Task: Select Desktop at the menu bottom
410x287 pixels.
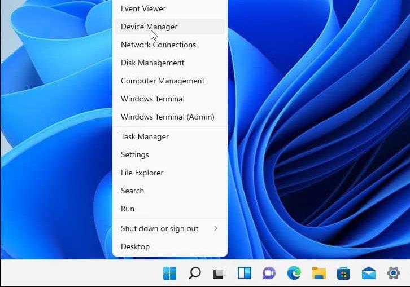Action: pyautogui.click(x=170, y=246)
